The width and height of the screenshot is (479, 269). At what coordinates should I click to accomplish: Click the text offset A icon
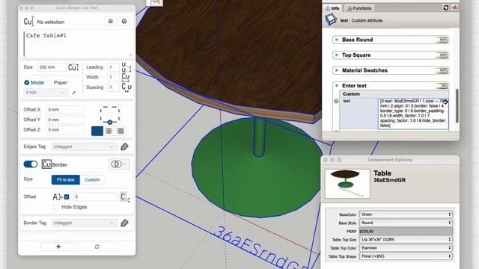pyautogui.click(x=57, y=197)
